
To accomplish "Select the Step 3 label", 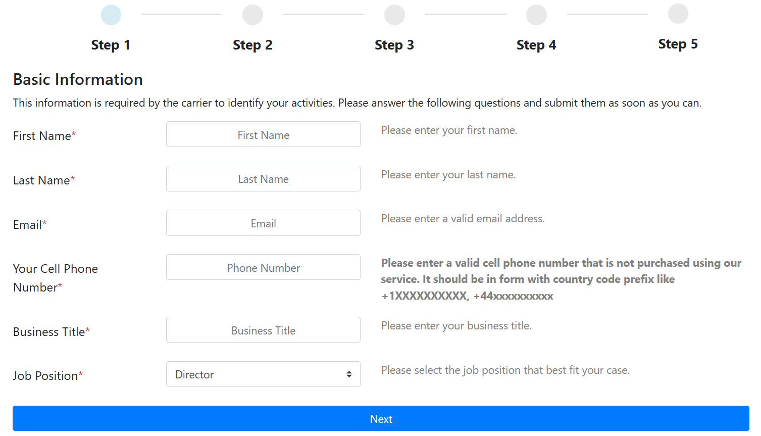I will click(394, 45).
